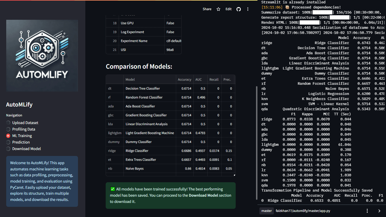
Task: Click the master branch label
Action: tap(266, 211)
